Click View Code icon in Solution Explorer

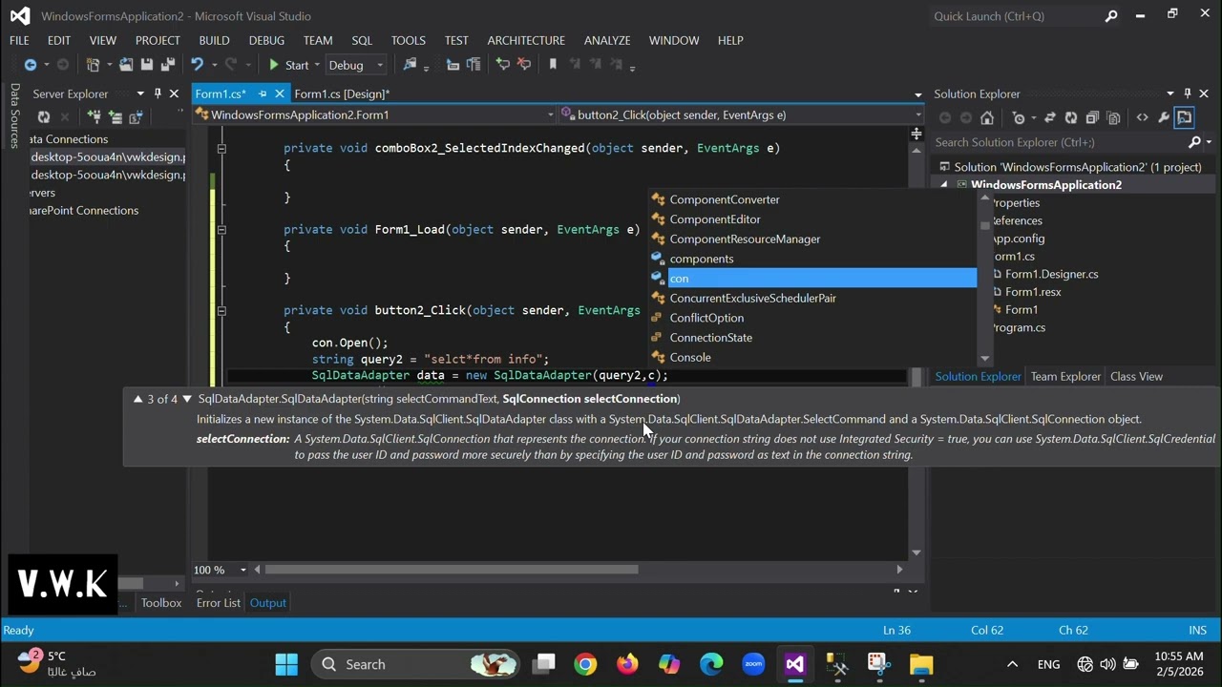[x=1142, y=117]
